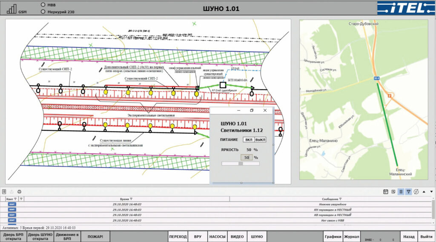Viewport: 436px width, 242px height.
Task: Open the ВИДЕО section
Action: (237, 236)
